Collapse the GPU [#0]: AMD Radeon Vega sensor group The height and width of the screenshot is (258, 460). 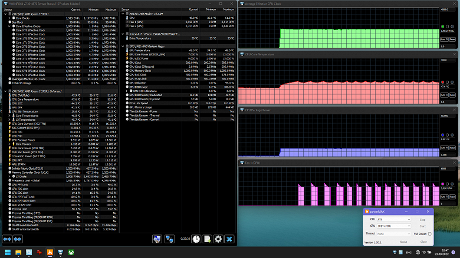121,45
